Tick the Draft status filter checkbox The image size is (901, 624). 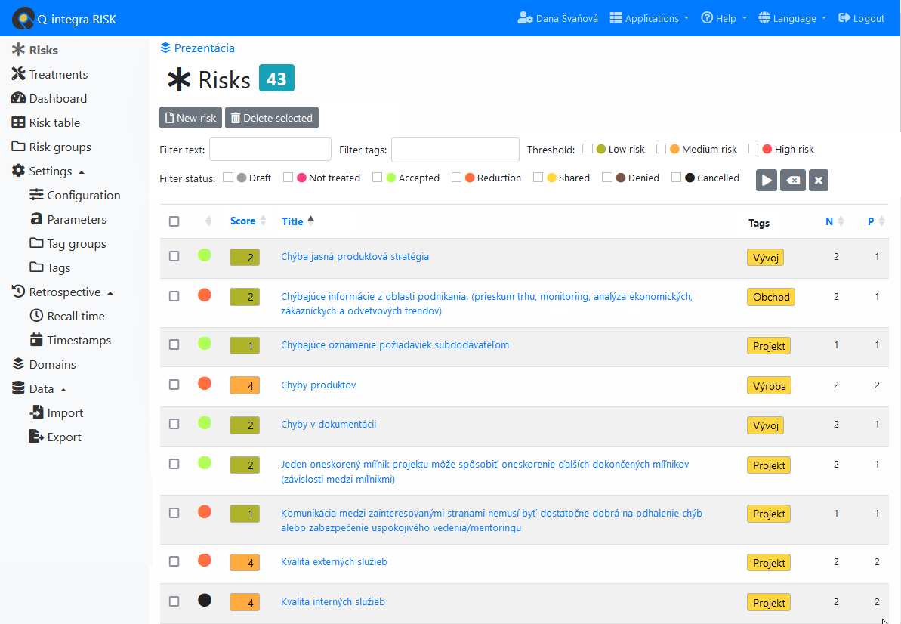[x=228, y=177]
